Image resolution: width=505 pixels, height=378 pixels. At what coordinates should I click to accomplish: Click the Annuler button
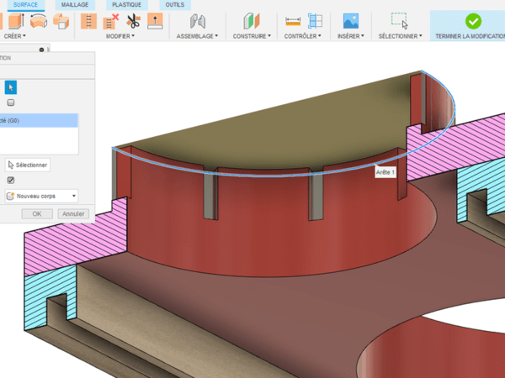(73, 214)
